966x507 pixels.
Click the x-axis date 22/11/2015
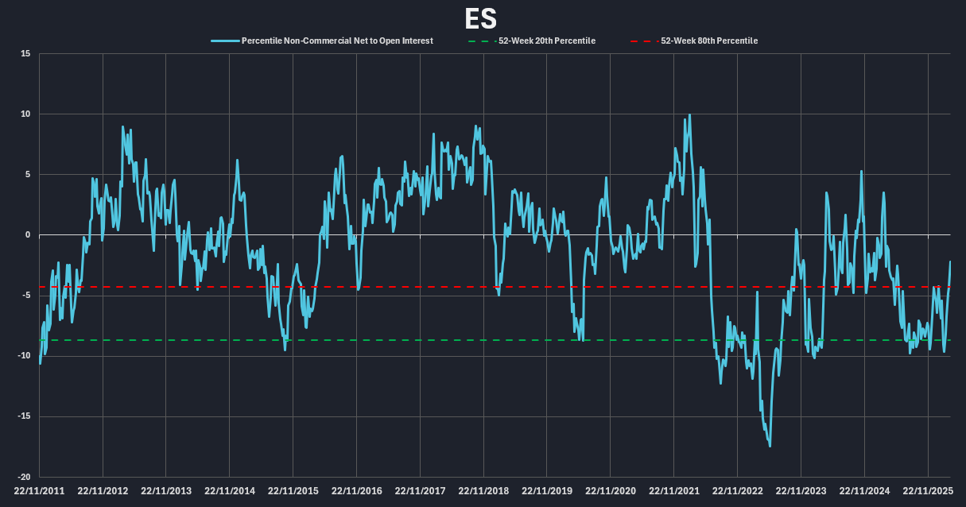tap(293, 491)
